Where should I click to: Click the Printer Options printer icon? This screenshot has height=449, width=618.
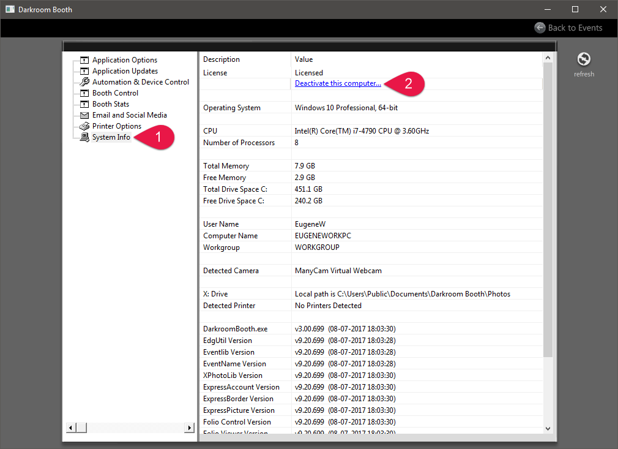click(x=84, y=126)
